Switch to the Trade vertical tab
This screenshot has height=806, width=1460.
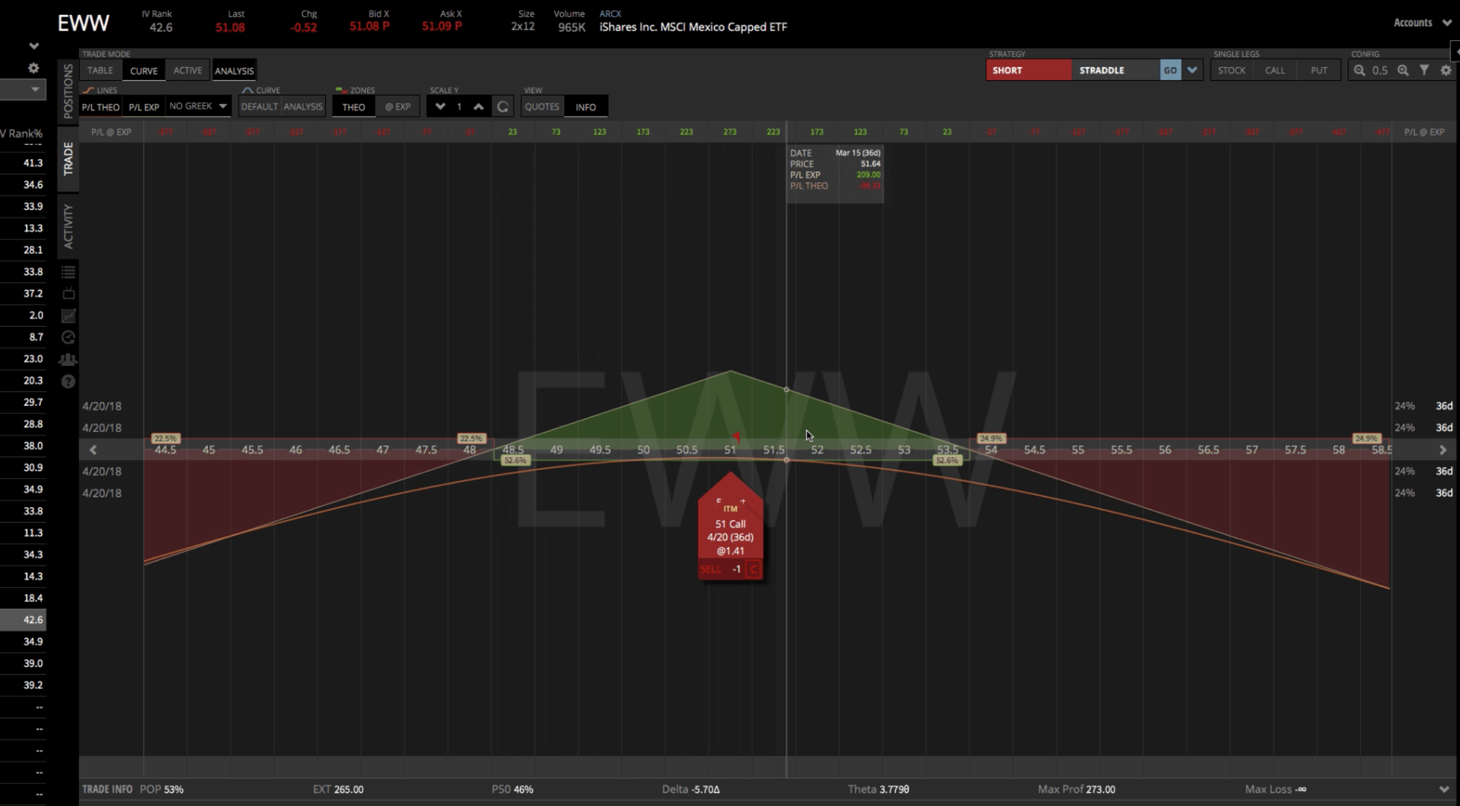click(68, 159)
